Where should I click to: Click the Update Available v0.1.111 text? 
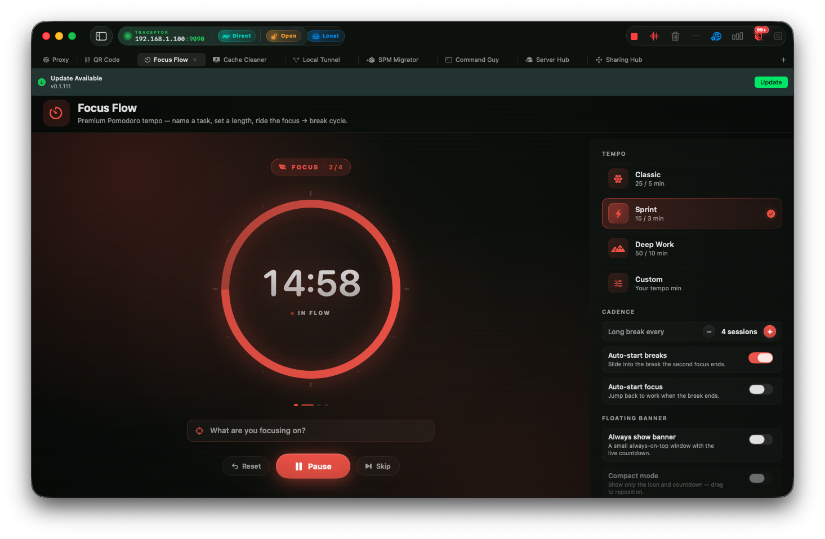pos(76,82)
